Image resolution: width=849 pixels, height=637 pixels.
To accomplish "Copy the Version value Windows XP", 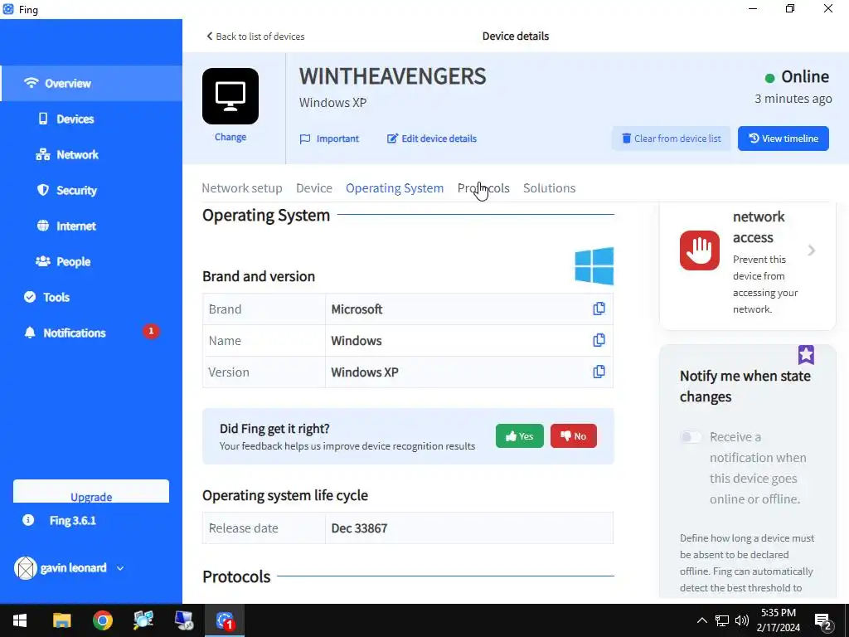I will 599,372.
